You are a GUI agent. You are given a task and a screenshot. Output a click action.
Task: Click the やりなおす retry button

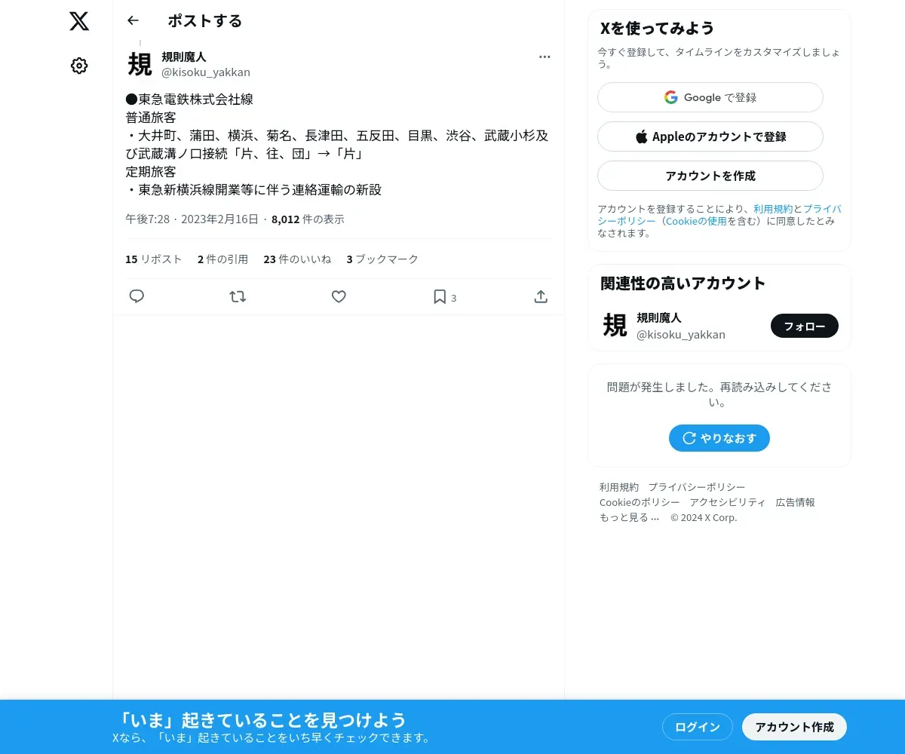[x=719, y=438]
